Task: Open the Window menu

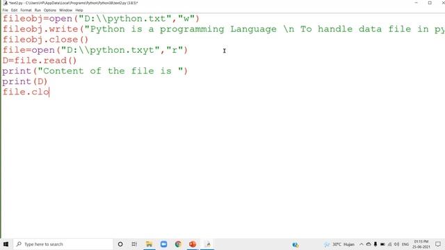Action: pyautogui.click(x=65, y=10)
